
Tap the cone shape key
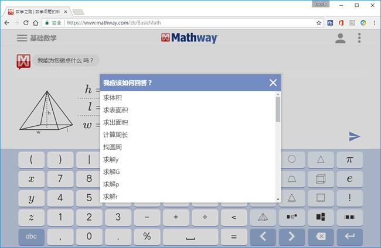click(x=292, y=198)
